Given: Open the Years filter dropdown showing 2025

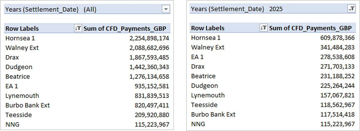Looking at the screenshot, I should click(352, 9).
